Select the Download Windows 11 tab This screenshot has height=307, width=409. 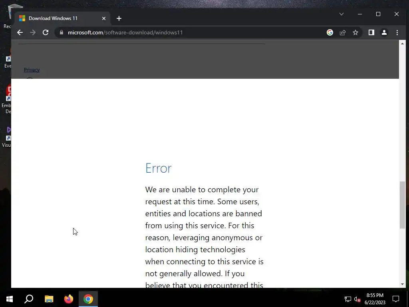(x=62, y=18)
